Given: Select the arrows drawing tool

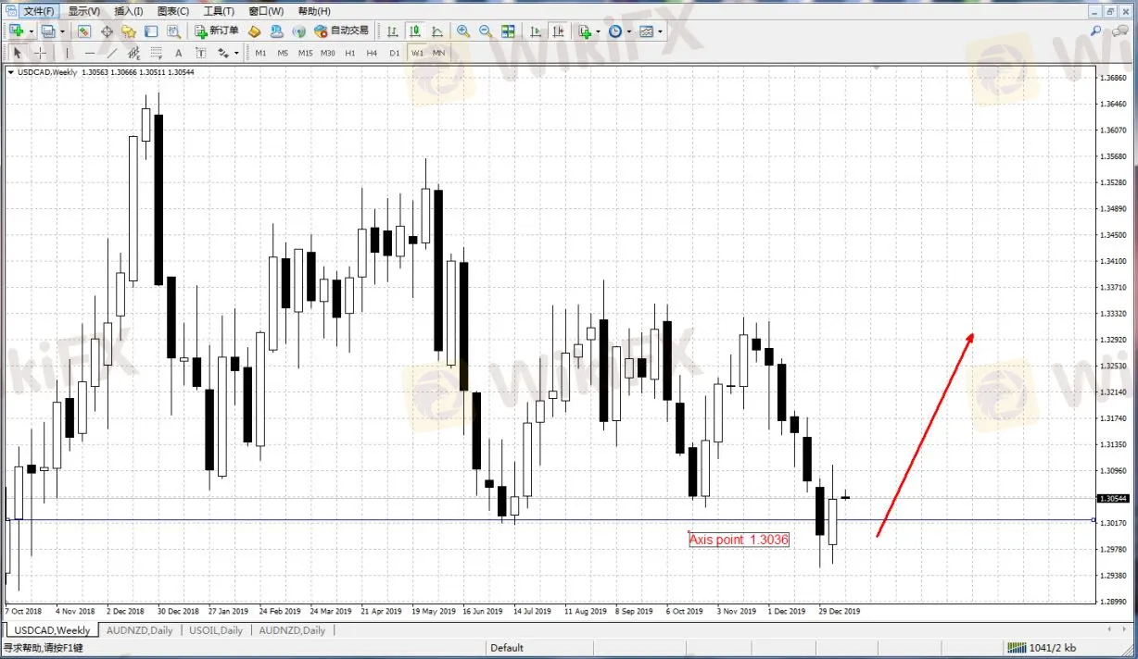Looking at the screenshot, I should click(222, 53).
